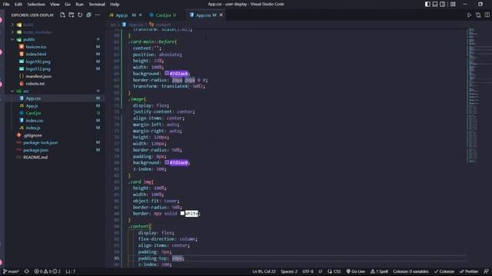Refresh the Explorer file tree
The image size is (492, 276).
click(x=80, y=15)
